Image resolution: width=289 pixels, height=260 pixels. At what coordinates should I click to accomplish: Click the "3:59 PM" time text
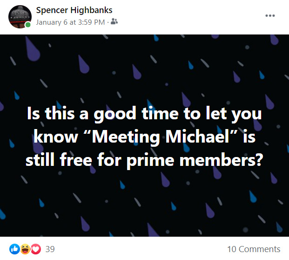pos(91,22)
